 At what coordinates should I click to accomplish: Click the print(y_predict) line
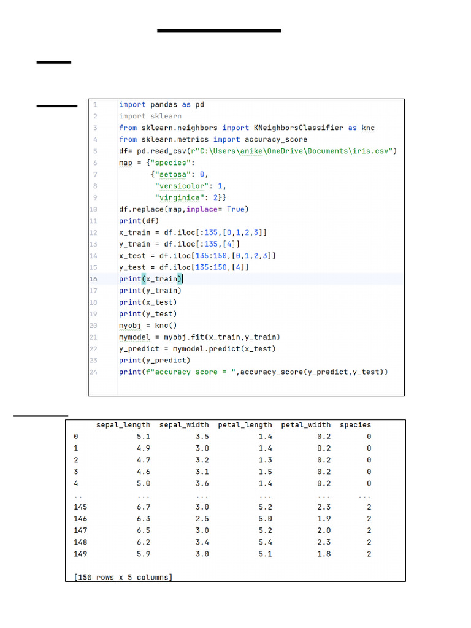click(x=155, y=360)
